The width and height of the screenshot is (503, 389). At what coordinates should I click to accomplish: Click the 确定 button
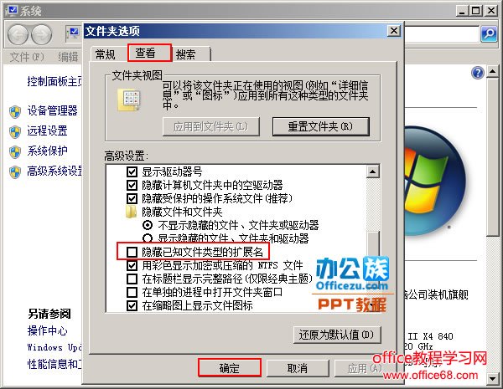point(230,368)
